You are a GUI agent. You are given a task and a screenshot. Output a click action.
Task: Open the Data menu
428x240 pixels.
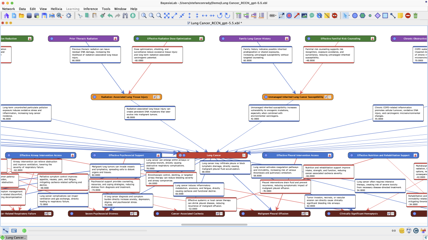22,9
